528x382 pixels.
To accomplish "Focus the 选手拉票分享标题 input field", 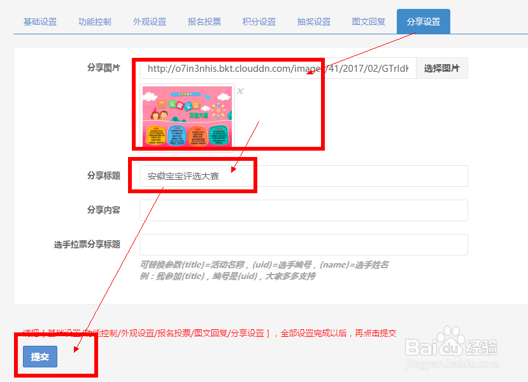I will coord(303,245).
